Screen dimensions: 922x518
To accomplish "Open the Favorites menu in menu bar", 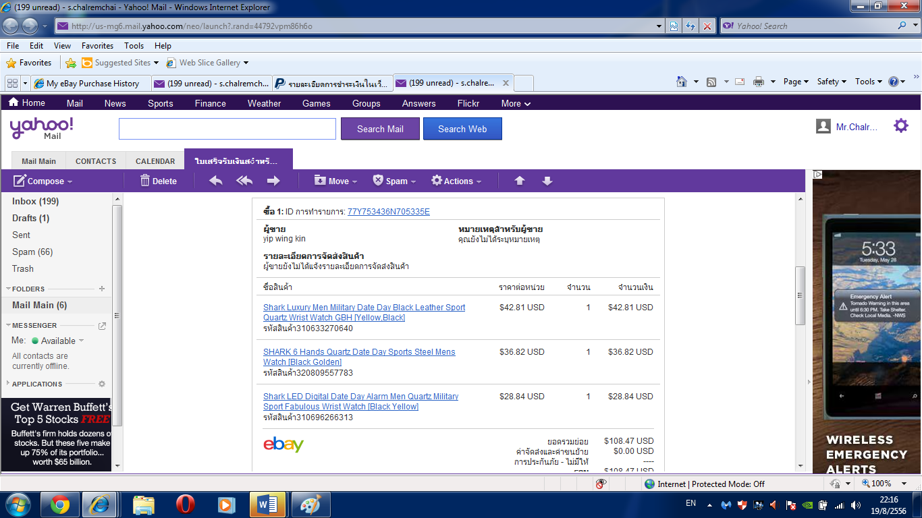I will (x=97, y=46).
